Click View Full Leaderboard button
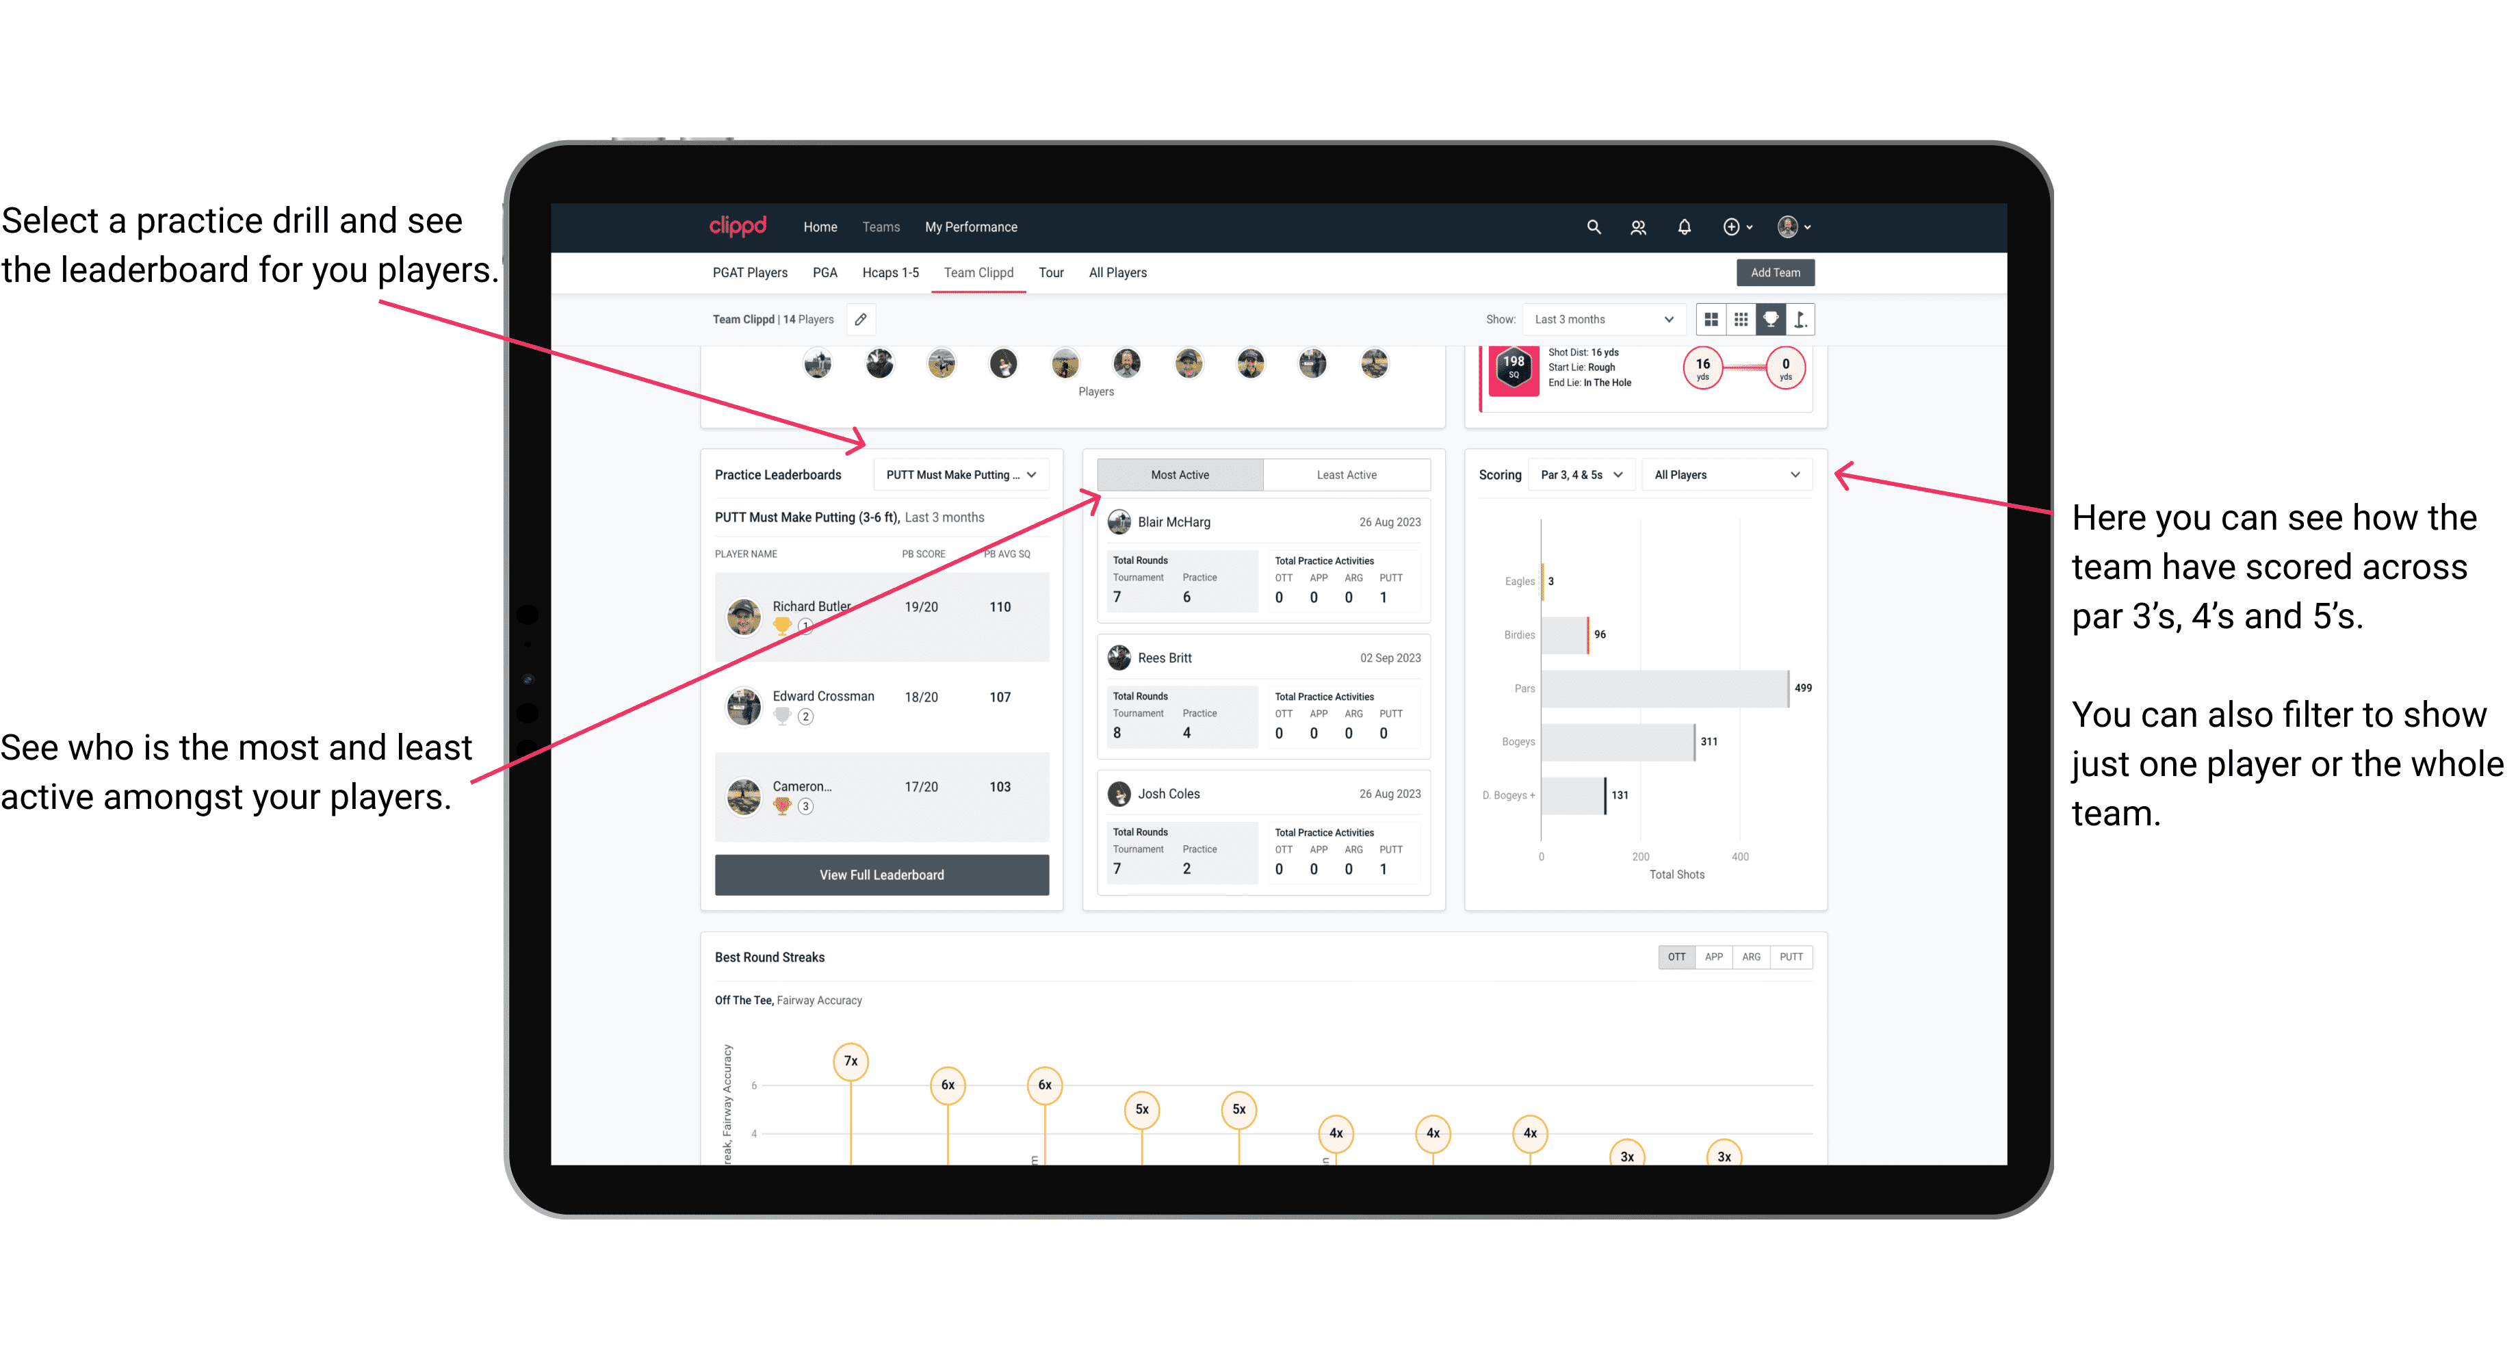 click(x=882, y=876)
